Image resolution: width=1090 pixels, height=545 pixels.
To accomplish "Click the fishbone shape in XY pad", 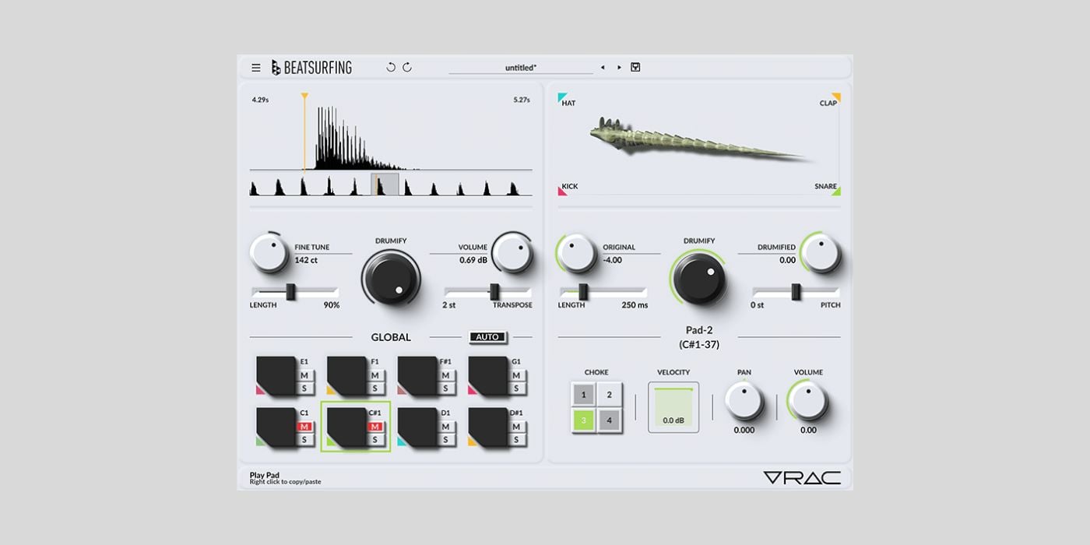I will click(697, 140).
